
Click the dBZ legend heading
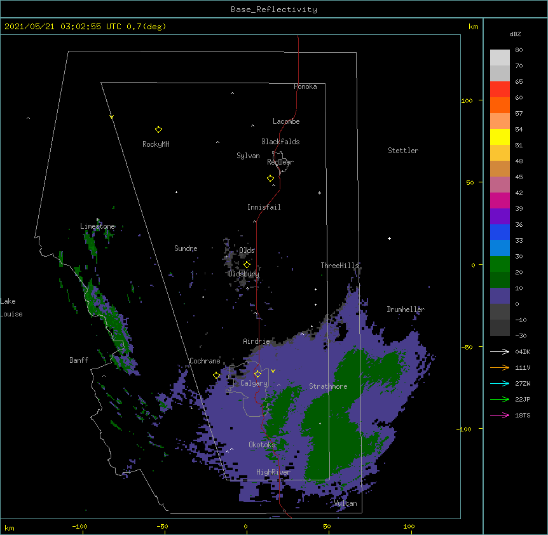(515, 34)
